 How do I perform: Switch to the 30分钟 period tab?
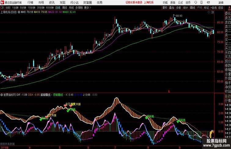point(41,8)
